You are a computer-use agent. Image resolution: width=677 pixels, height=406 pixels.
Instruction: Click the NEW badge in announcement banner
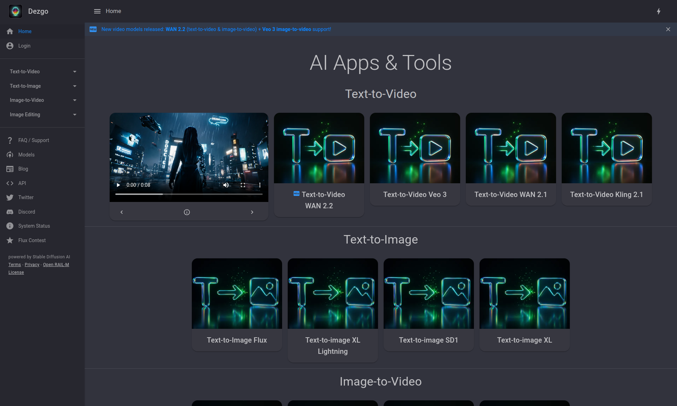93,29
